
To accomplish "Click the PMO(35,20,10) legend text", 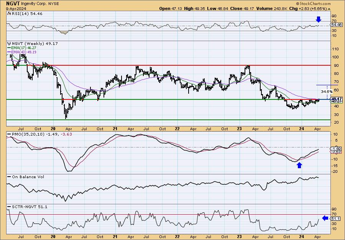I will [x=28, y=134].
